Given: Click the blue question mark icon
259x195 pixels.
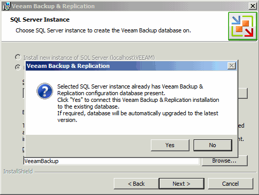Looking at the screenshot, I should pyautogui.click(x=45, y=91).
